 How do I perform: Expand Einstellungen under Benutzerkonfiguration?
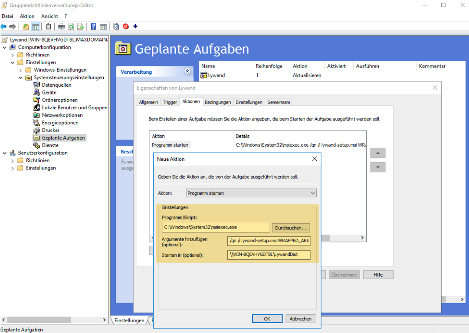click(x=13, y=168)
